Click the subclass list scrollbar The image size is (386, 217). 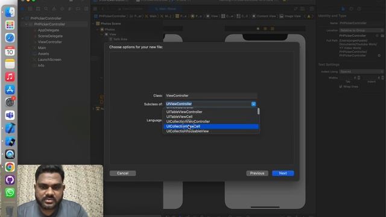258,111
